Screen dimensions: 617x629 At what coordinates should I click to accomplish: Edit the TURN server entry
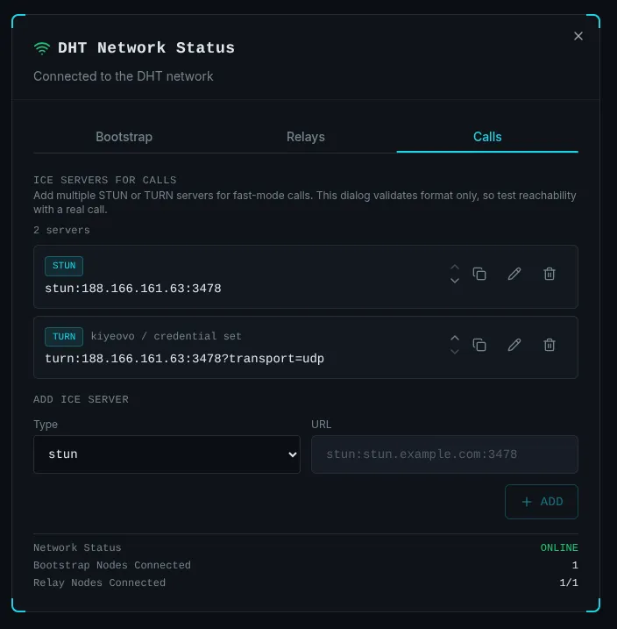[x=514, y=345]
